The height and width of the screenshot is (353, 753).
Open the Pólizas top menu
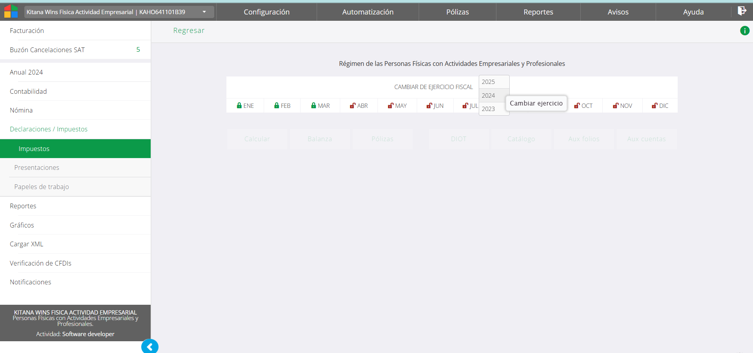coord(457,12)
